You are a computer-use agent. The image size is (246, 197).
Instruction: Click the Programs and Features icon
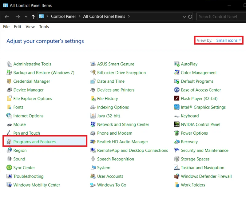[x=9, y=142]
